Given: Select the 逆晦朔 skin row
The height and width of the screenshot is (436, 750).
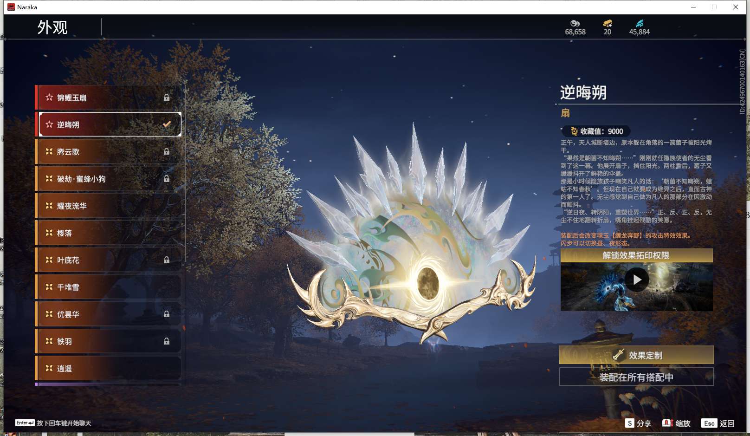Looking at the screenshot, I should pyautogui.click(x=108, y=124).
